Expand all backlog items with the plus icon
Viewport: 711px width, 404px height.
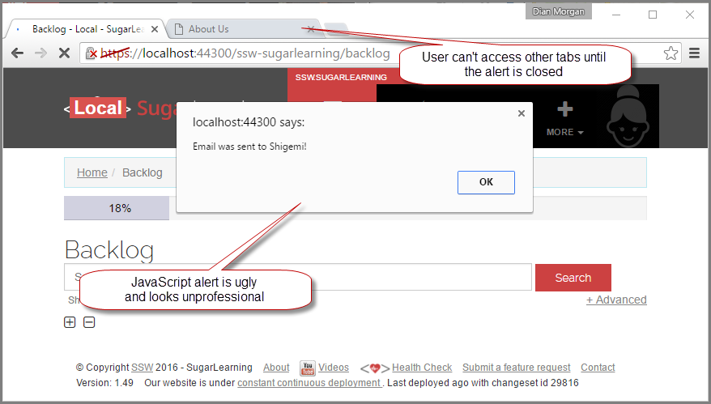tap(70, 322)
